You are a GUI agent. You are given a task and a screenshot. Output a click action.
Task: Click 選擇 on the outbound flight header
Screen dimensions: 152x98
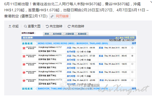[x=134, y=43]
